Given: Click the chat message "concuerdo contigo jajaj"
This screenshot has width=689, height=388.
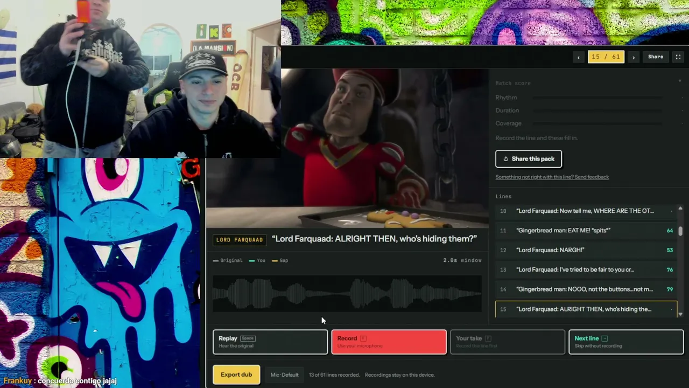Looking at the screenshot, I should (x=77, y=381).
